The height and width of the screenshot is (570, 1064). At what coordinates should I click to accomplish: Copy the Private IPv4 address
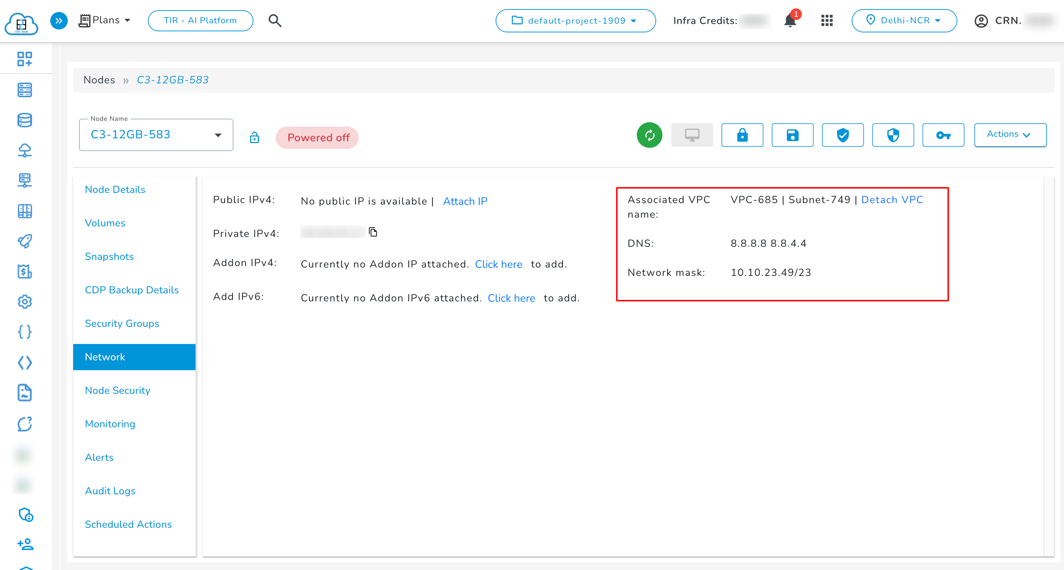(x=373, y=231)
